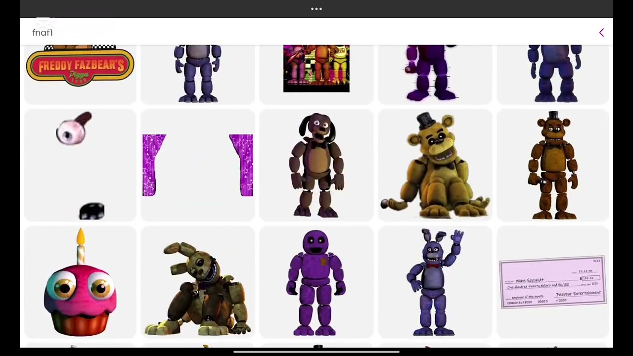Select the Freddy Fazbear's Pizza logo sticker

pyautogui.click(x=80, y=65)
